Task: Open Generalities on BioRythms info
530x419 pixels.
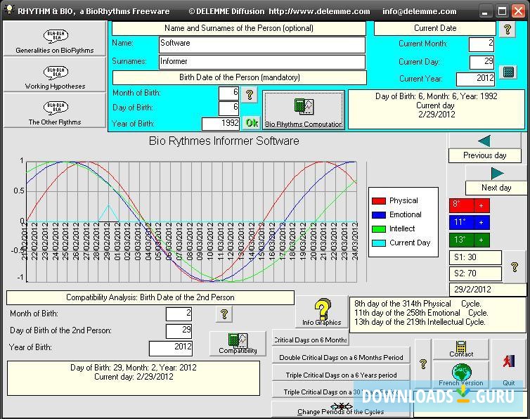Action: 54,41
